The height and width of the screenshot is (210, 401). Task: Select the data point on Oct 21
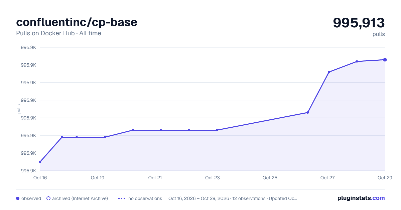(161, 130)
